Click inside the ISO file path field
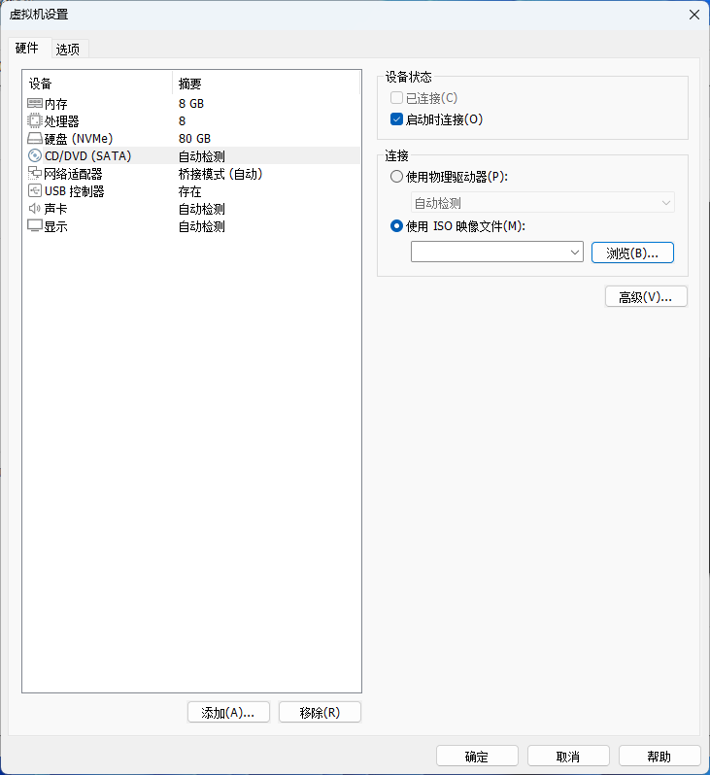 (490, 253)
